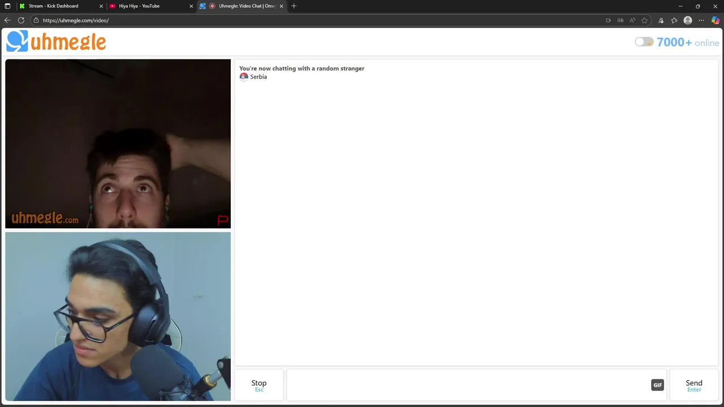The height and width of the screenshot is (407, 724).
Task: View site info via the padlock icon
Action: click(x=36, y=20)
